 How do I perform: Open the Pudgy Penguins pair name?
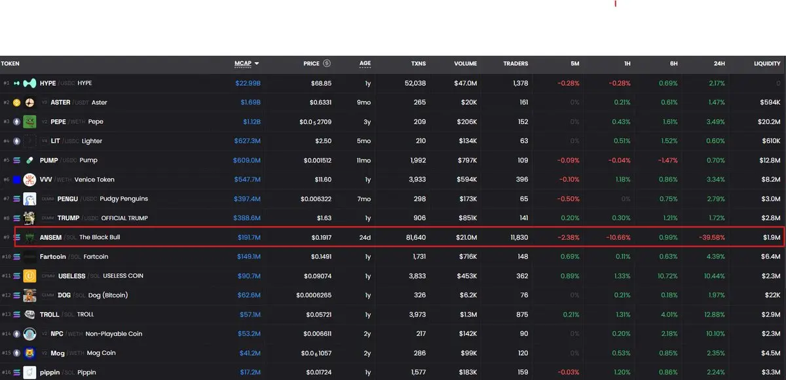[x=124, y=199]
